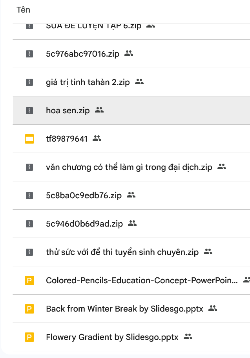The width and height of the screenshot is (250, 358).
Task: Click the zip icon for 5c8ba0c9edb76.zip
Action: [29, 196]
